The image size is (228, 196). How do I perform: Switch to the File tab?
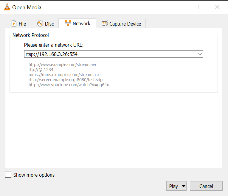(x=22, y=24)
